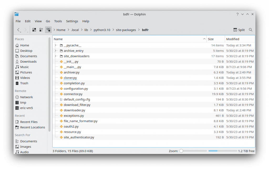Expand the __pycache__ folder
Image resolution: width=269 pixels, height=170 pixels.
pos(55,45)
